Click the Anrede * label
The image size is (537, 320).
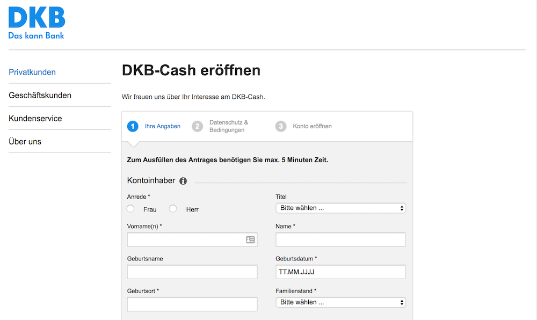coord(139,197)
